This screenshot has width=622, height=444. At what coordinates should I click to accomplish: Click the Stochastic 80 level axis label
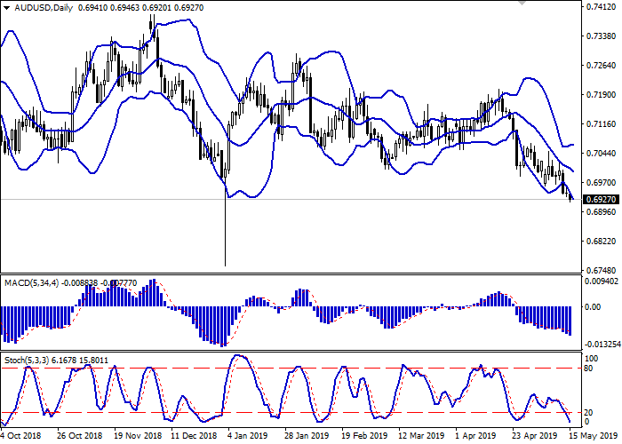click(587, 369)
